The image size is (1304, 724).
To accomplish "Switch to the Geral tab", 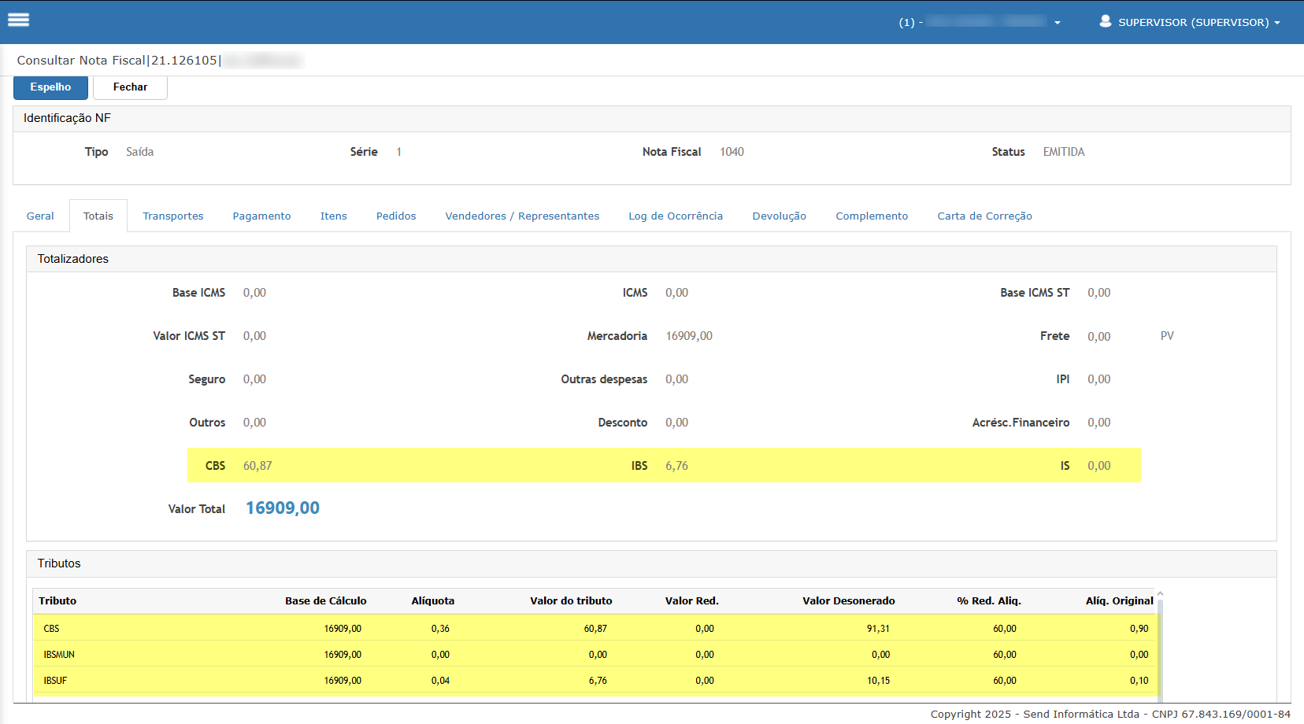I will pos(40,216).
